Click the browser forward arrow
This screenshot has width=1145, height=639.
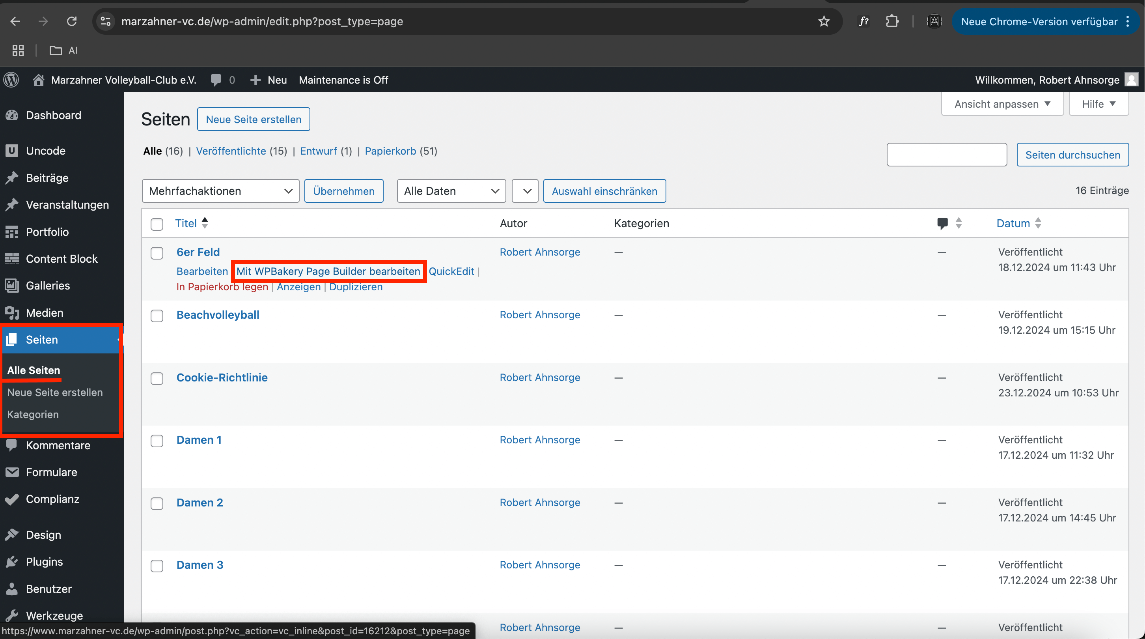coord(43,21)
